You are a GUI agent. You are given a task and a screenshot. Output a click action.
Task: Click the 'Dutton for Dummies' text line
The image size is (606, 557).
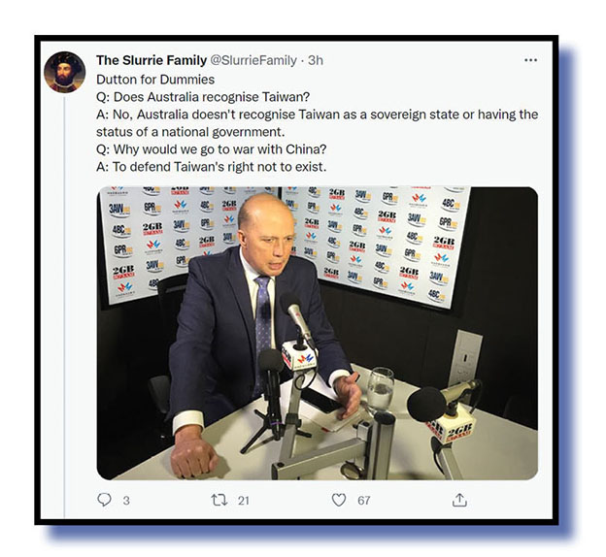pos(155,80)
